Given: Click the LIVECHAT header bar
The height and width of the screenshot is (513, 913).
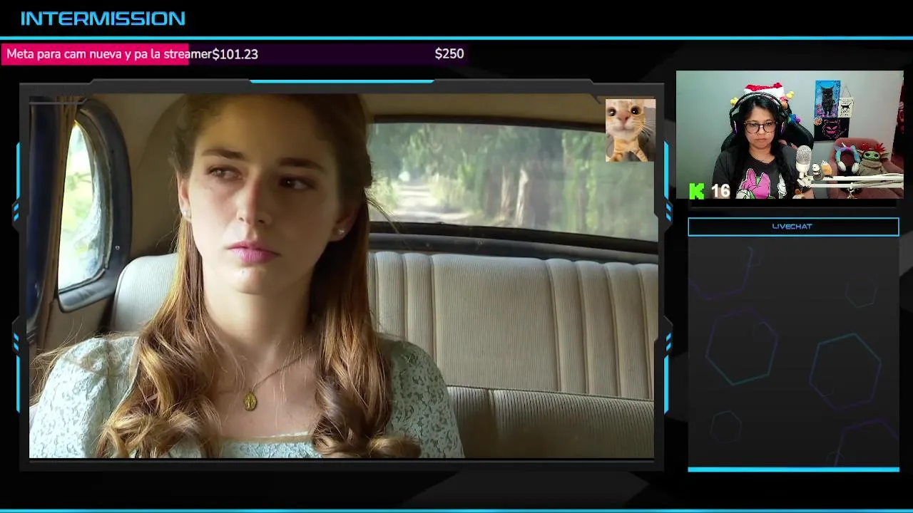Looking at the screenshot, I should point(793,227).
